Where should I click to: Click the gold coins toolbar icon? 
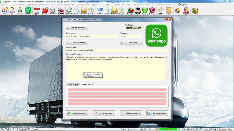(x=178, y=11)
